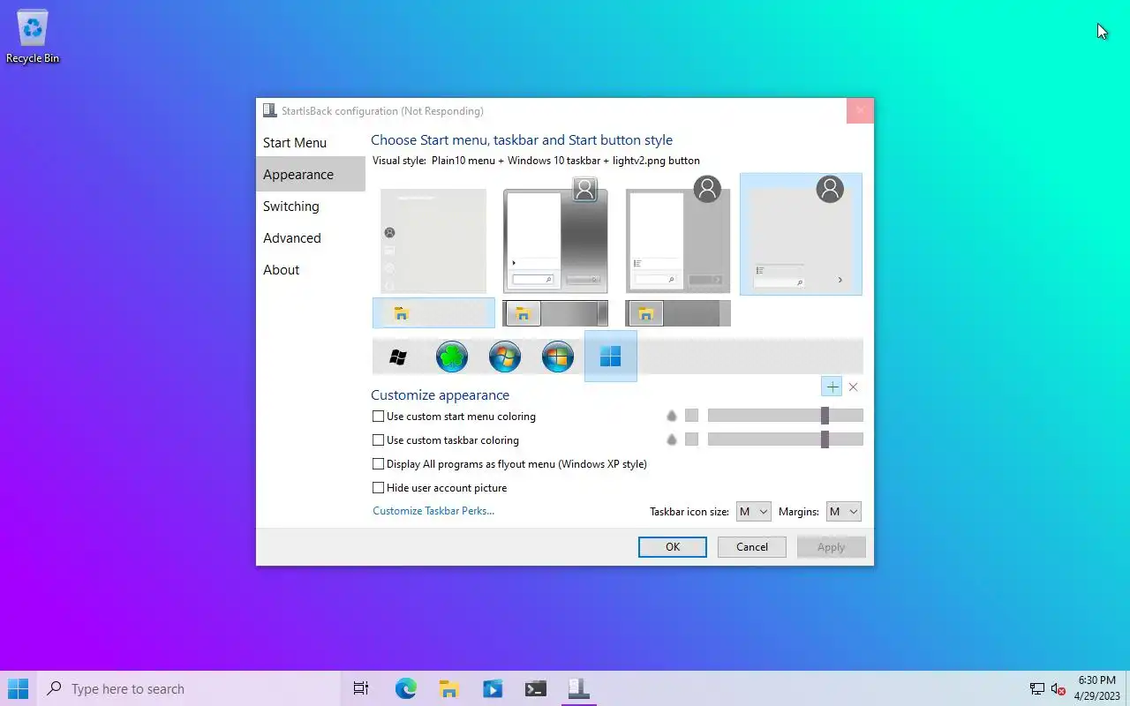Click the Cancel button
Screen dimensions: 1130x706
[x=752, y=547]
